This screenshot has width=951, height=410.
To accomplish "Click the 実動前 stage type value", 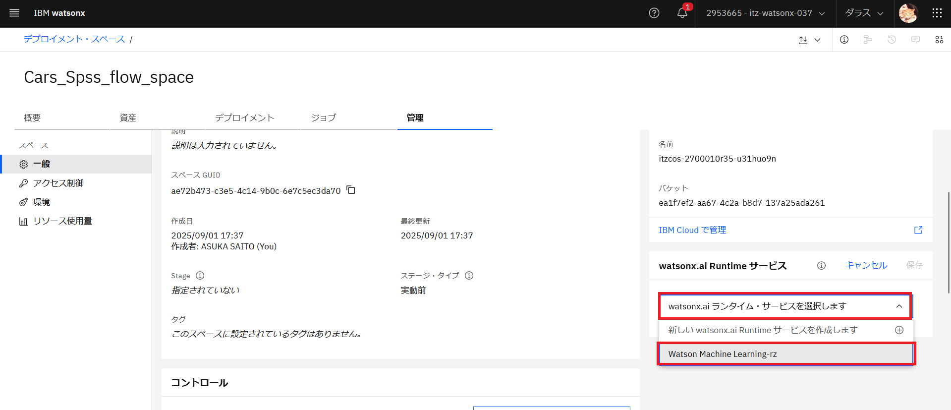I will coord(413,290).
